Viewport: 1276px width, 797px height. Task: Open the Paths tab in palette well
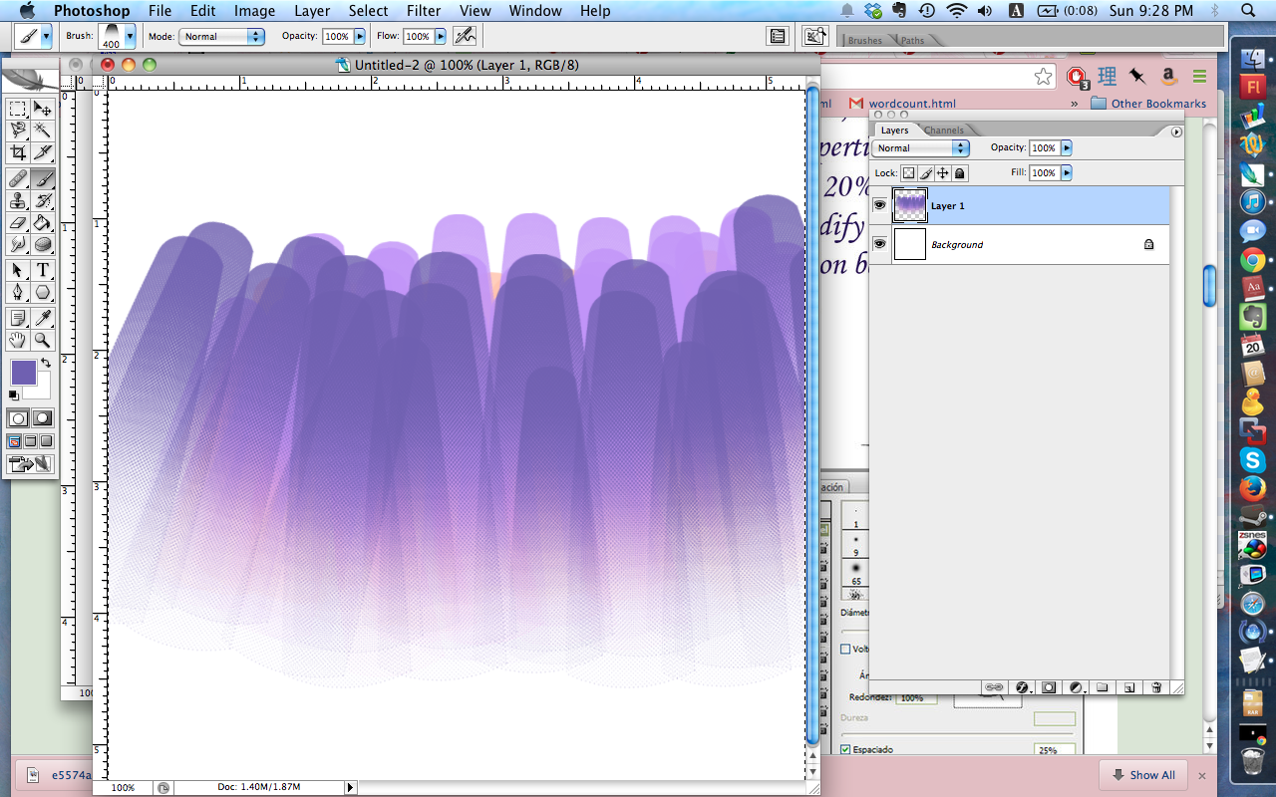tap(912, 41)
